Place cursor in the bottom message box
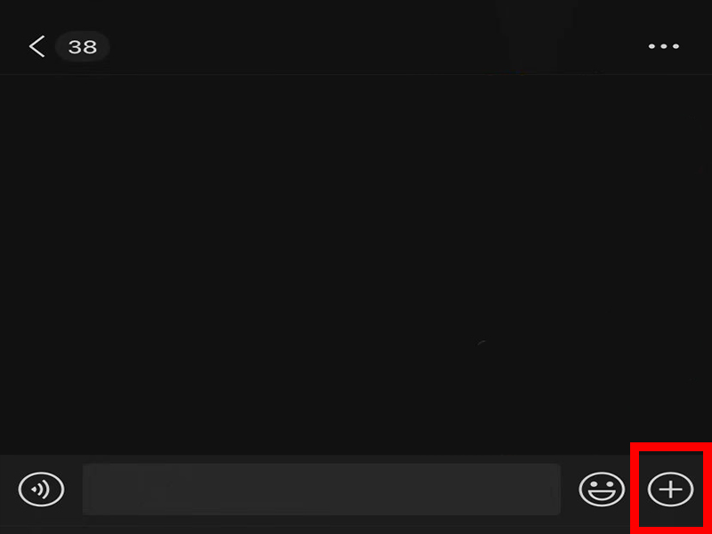 (x=321, y=489)
